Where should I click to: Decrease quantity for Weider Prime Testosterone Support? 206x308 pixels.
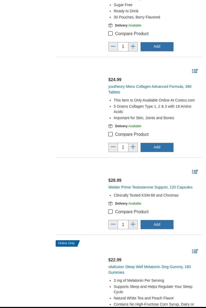113,224
